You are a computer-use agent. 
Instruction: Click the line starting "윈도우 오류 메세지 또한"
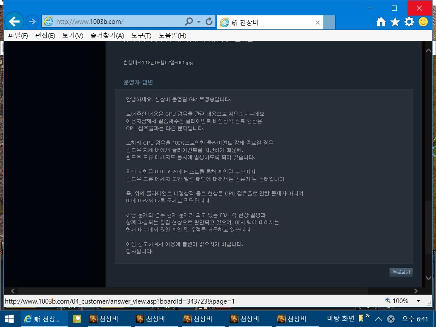point(206,179)
